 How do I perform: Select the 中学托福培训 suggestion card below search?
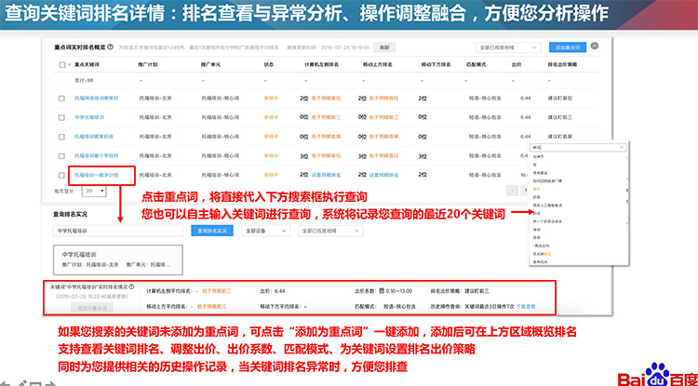116,258
